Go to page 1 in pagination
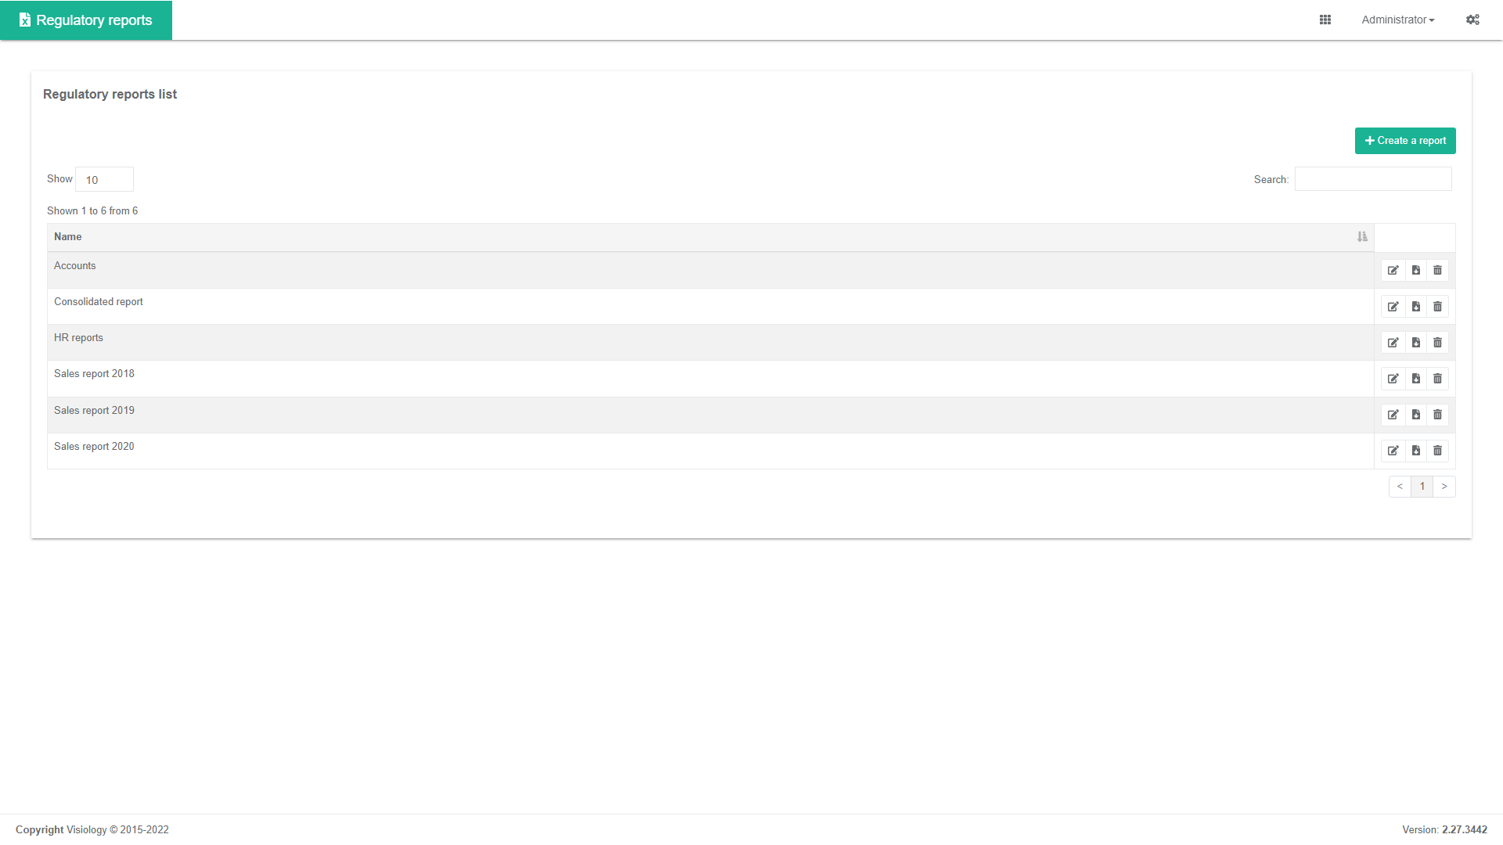Screen dimensions: 1503x845 coord(1422,487)
